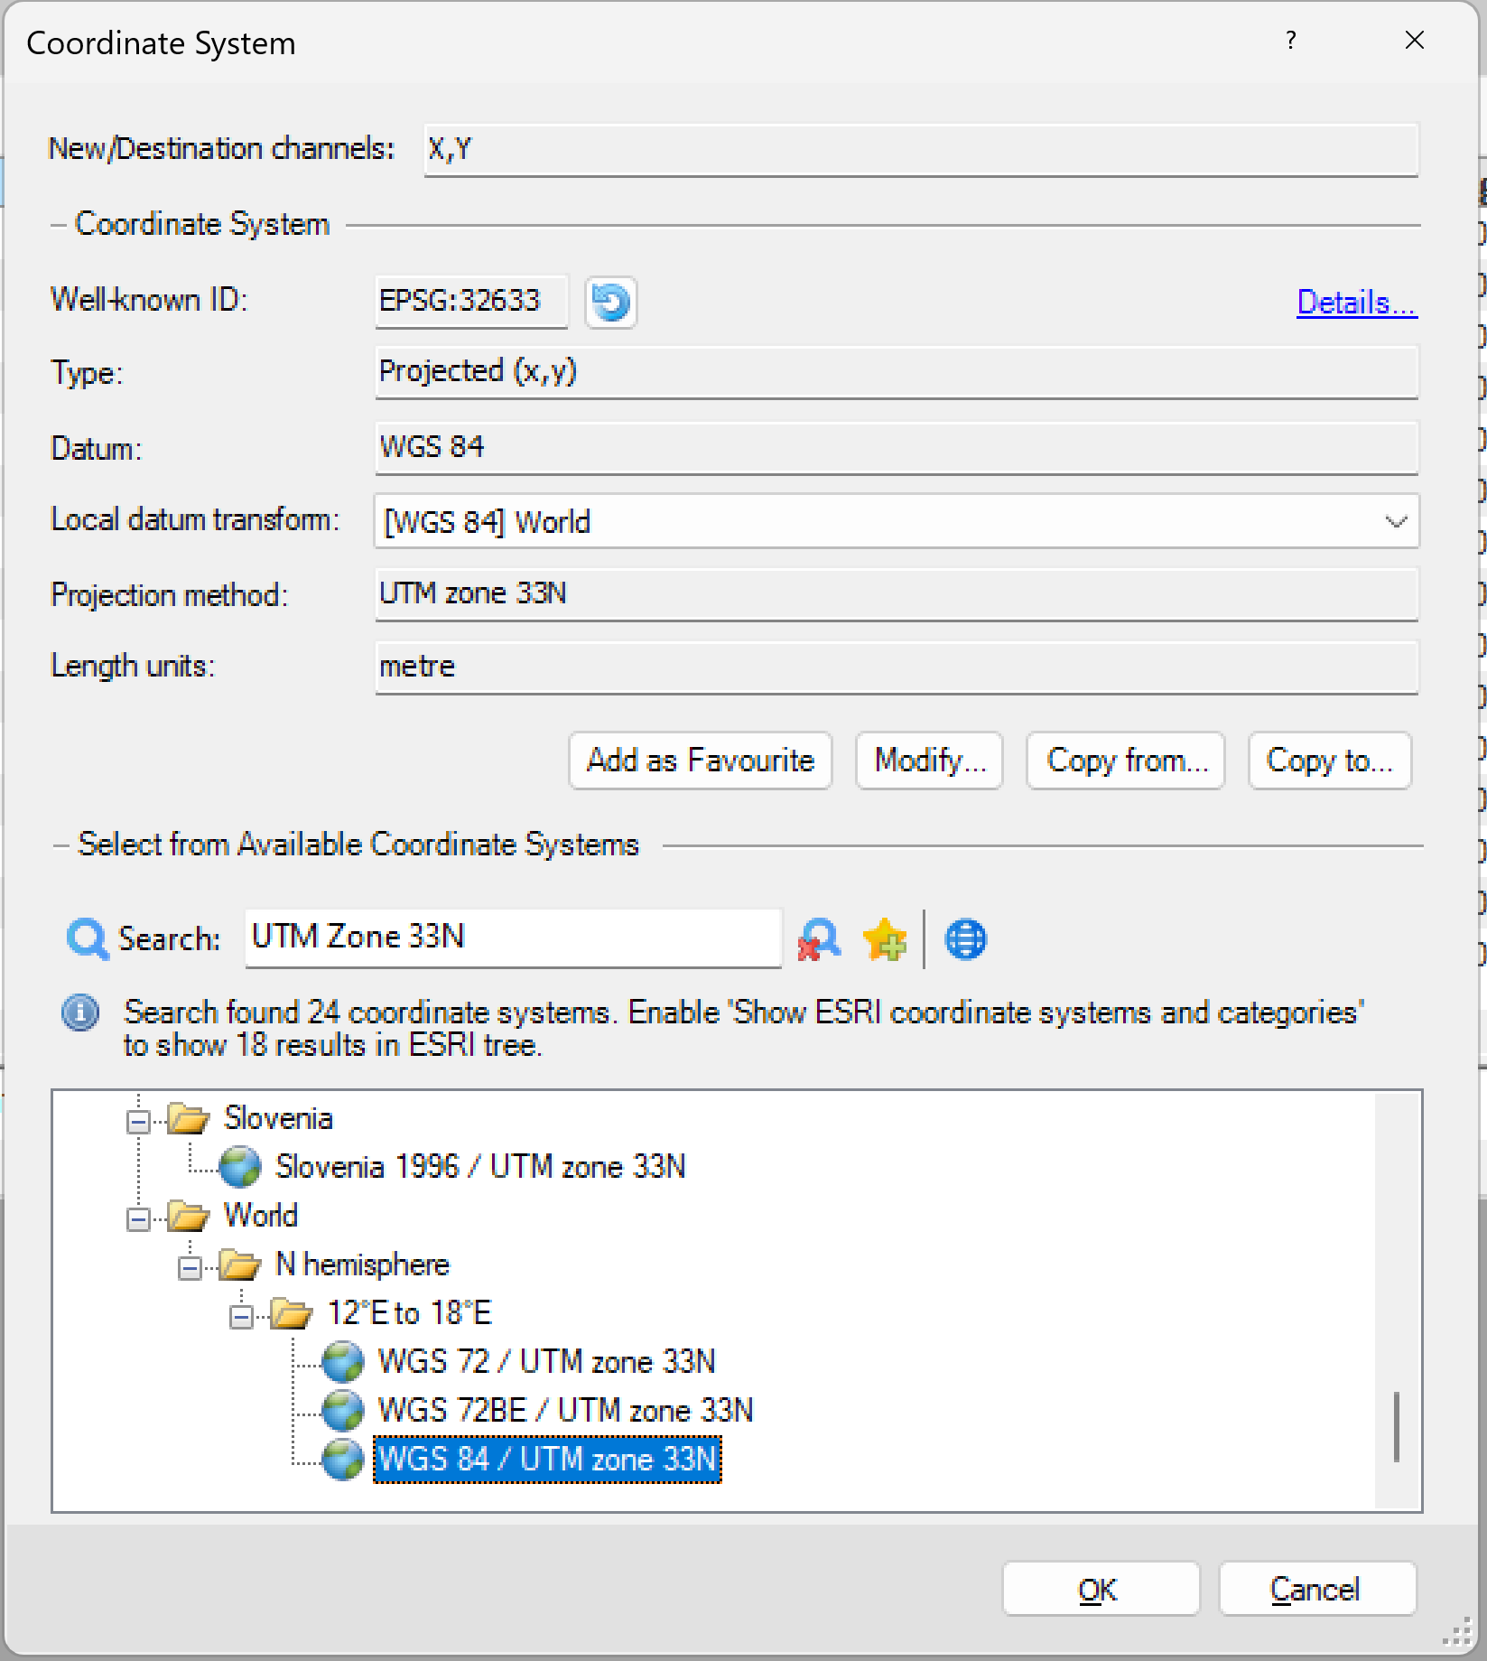The image size is (1487, 1661).
Task: Click the Add as Favourite button
Action: (700, 761)
